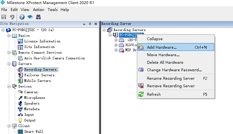Close the Site Navigation panel
The height and width of the screenshot is (134, 233).
point(96,24)
